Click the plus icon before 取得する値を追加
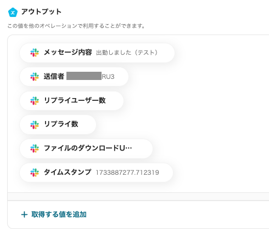 pyautogui.click(x=24, y=214)
